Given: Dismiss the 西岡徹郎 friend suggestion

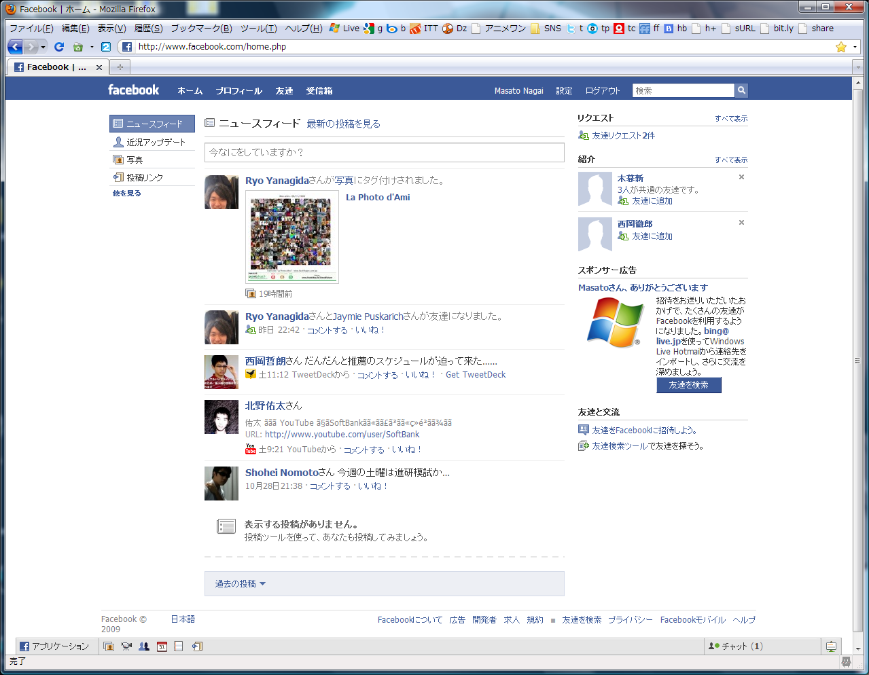Looking at the screenshot, I should [x=741, y=223].
